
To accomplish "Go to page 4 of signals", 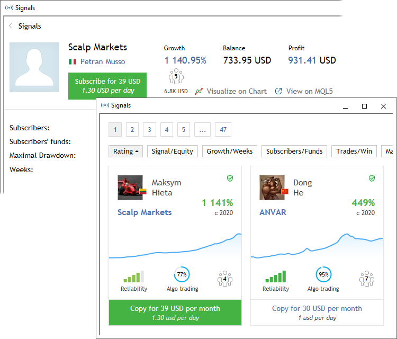I will (x=167, y=129).
